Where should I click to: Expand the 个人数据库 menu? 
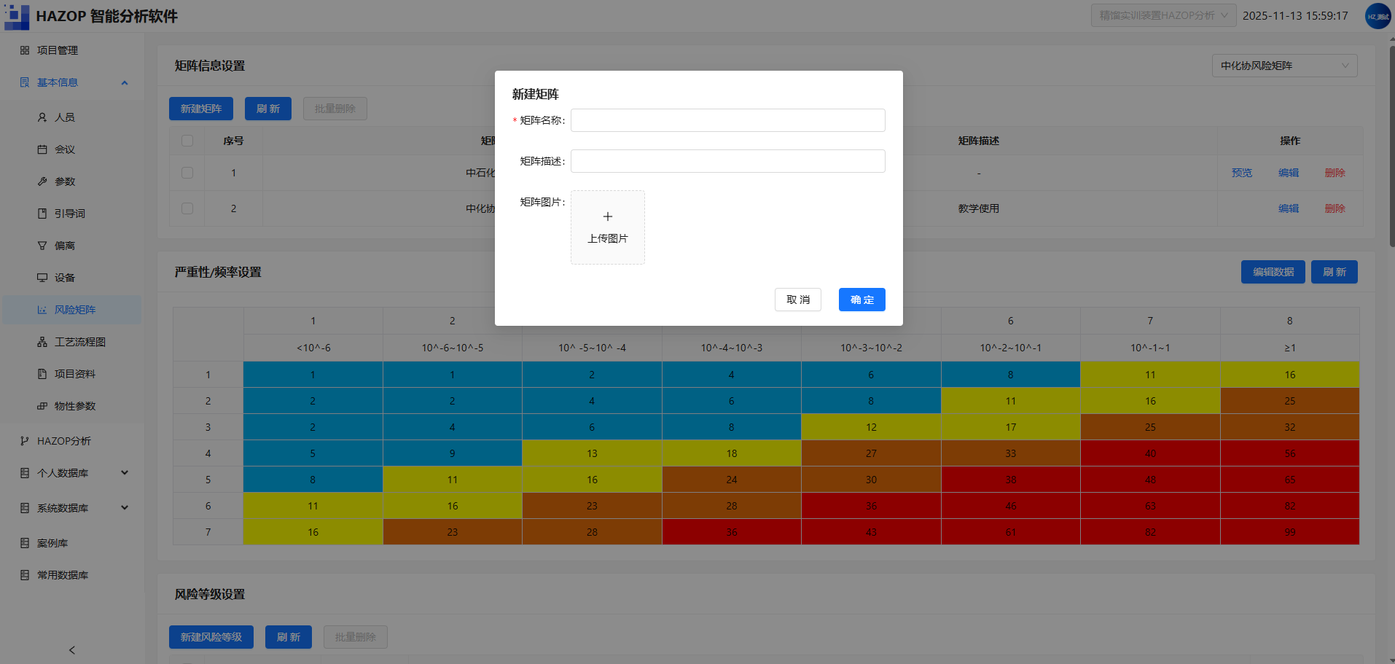tap(74, 473)
